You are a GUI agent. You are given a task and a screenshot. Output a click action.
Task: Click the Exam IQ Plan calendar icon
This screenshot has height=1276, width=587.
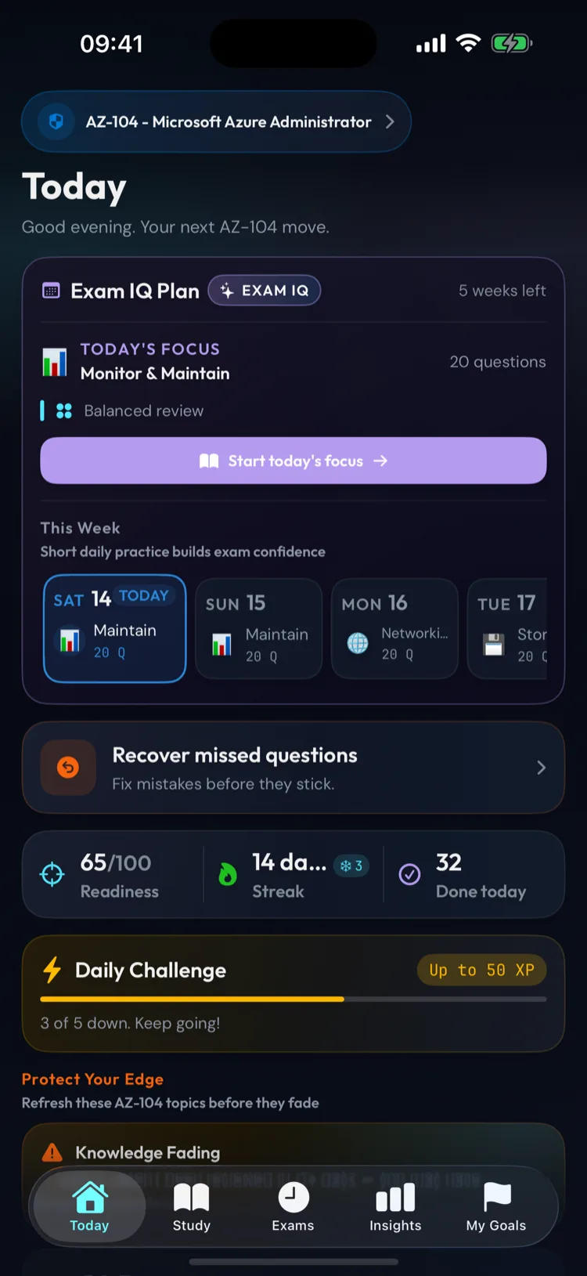coord(51,291)
